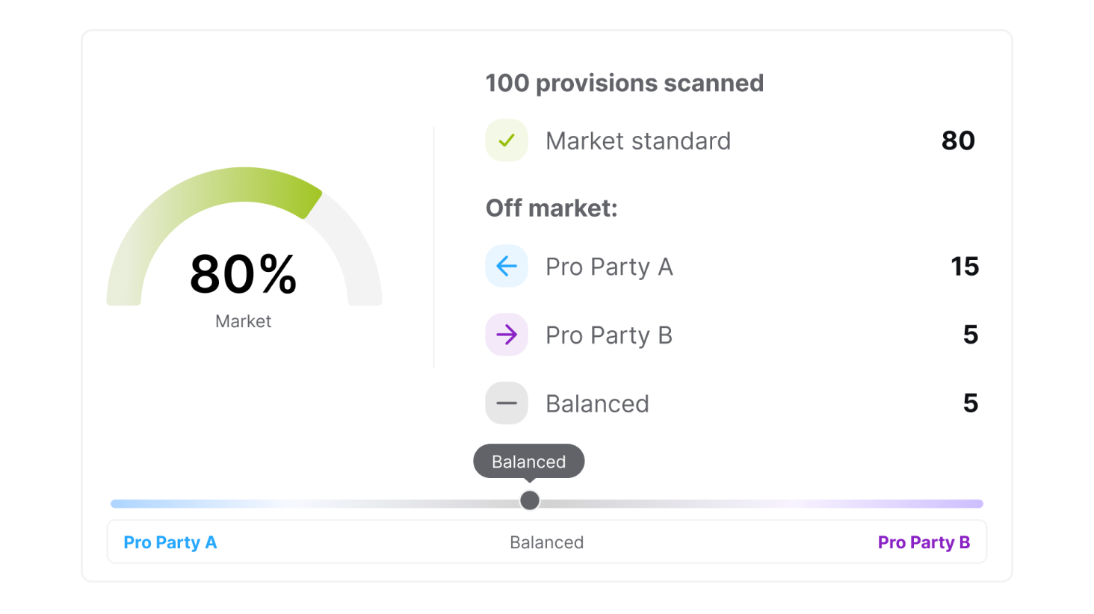1094x614 pixels.
Task: Click the Off market section heading
Action: click(551, 208)
